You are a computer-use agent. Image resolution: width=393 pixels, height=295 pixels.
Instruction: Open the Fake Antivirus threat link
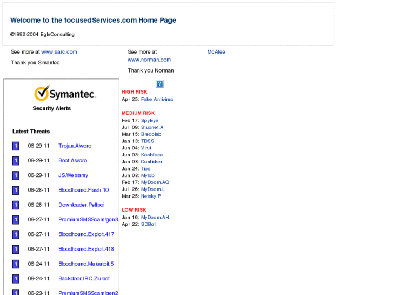(157, 99)
